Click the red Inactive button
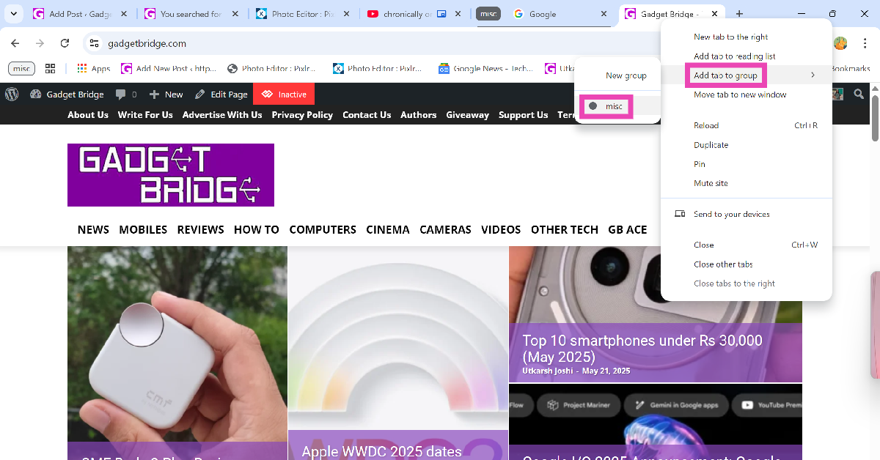The height and width of the screenshot is (460, 880). [284, 94]
